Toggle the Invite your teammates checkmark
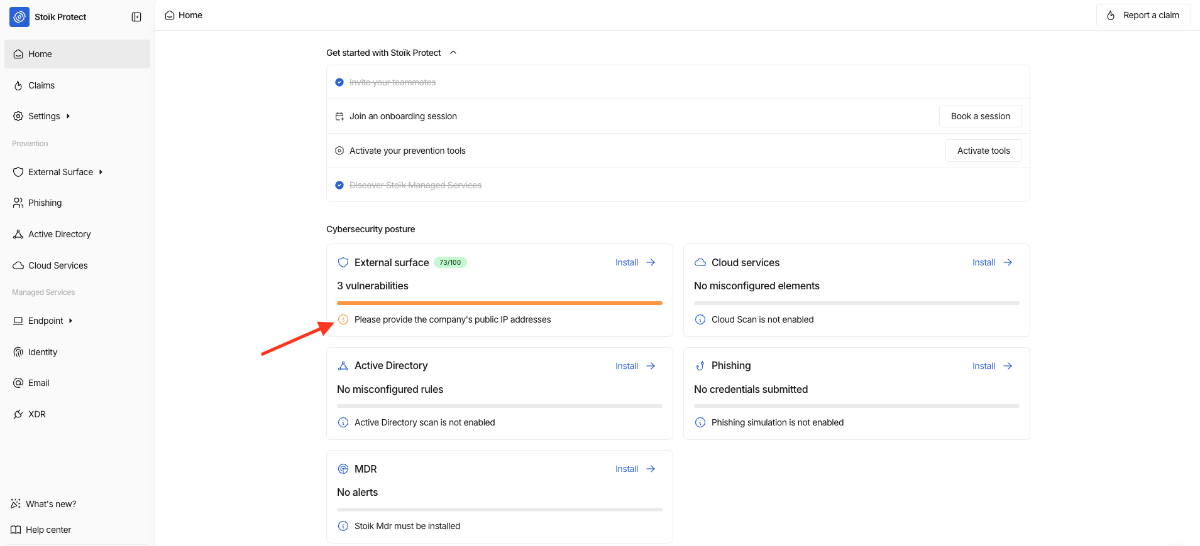Image resolution: width=1200 pixels, height=546 pixels. coord(339,82)
